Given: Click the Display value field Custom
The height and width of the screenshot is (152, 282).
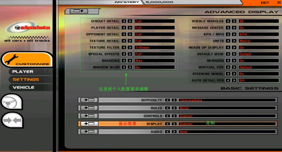Looking at the screenshot, I should pos(227,124).
